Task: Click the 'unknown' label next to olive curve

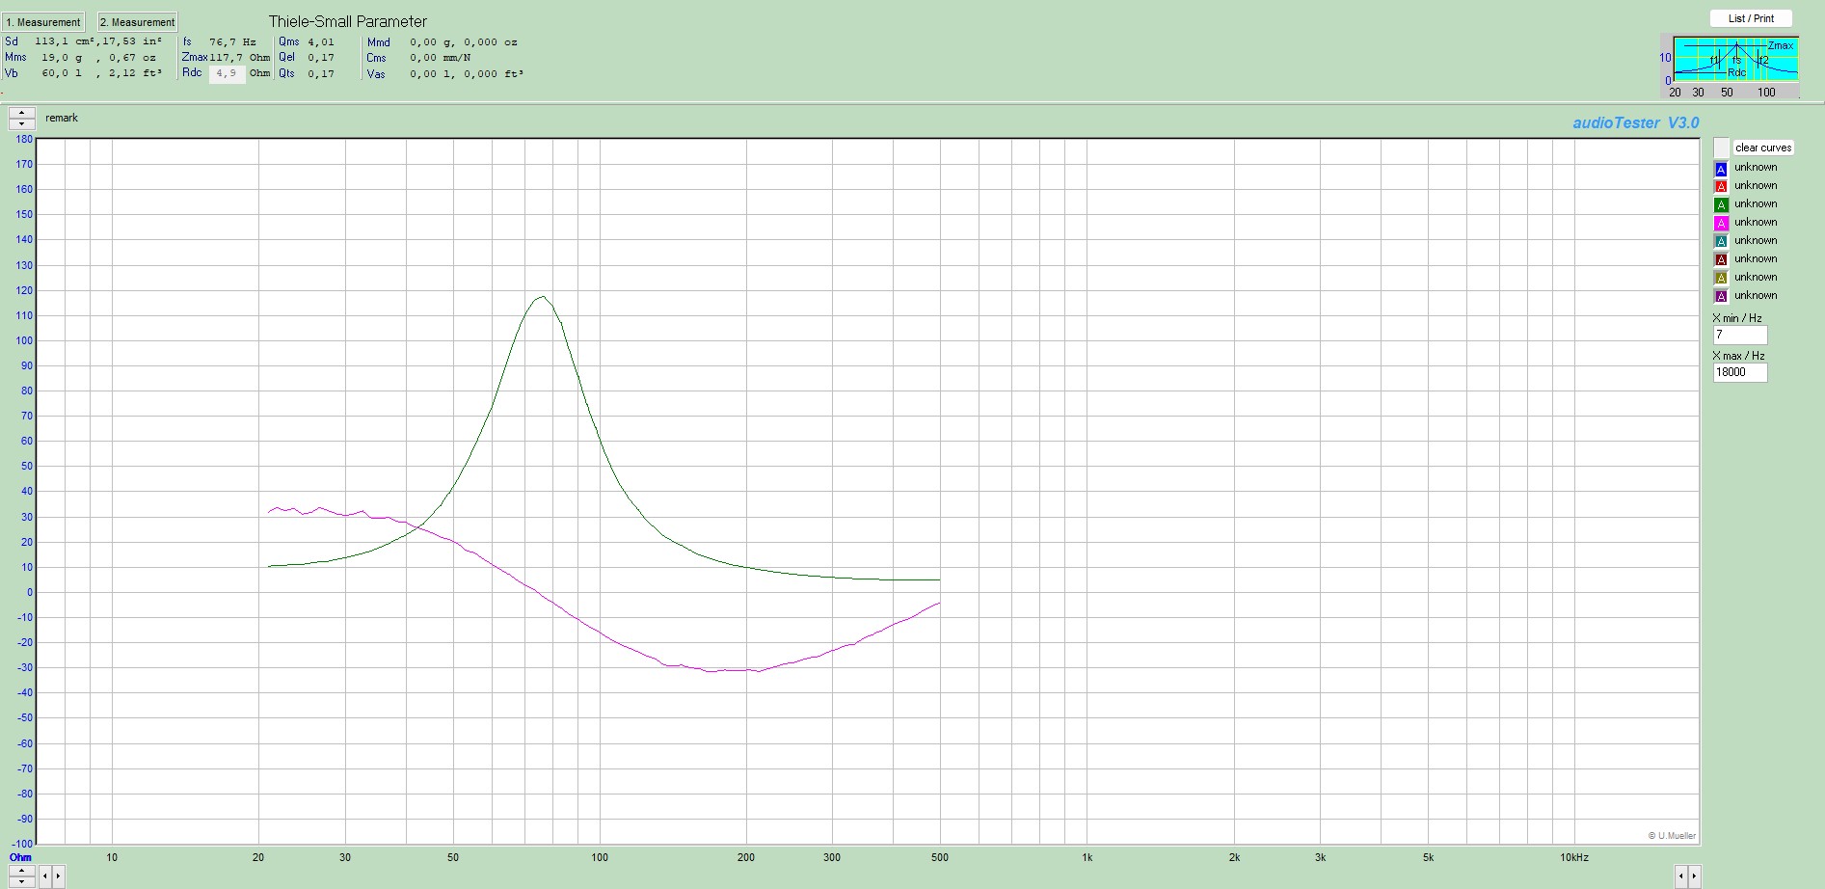Action: [x=1756, y=278]
